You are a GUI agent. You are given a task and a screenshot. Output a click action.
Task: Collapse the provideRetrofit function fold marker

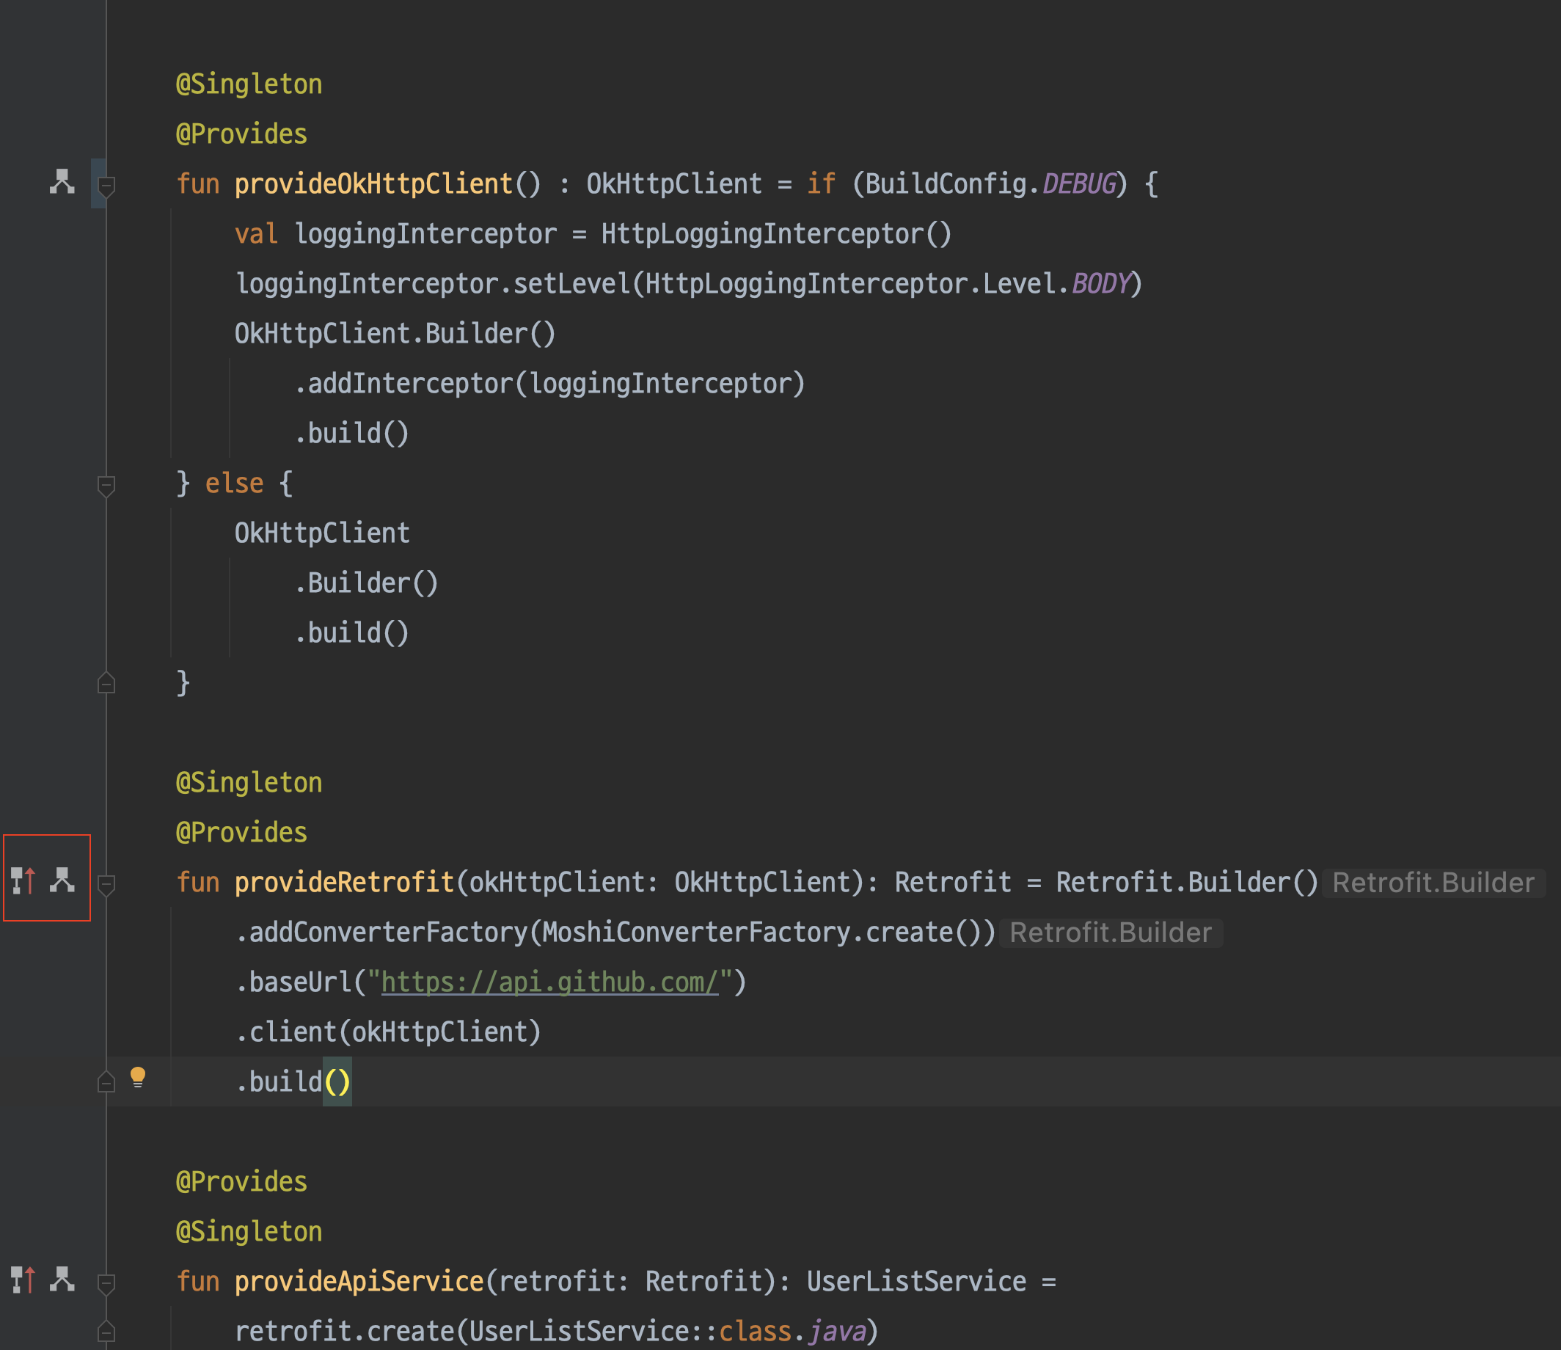[106, 883]
